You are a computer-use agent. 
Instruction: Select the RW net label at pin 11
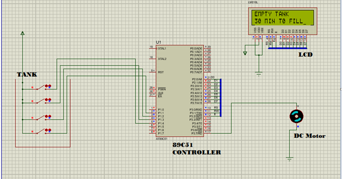point(216,111)
